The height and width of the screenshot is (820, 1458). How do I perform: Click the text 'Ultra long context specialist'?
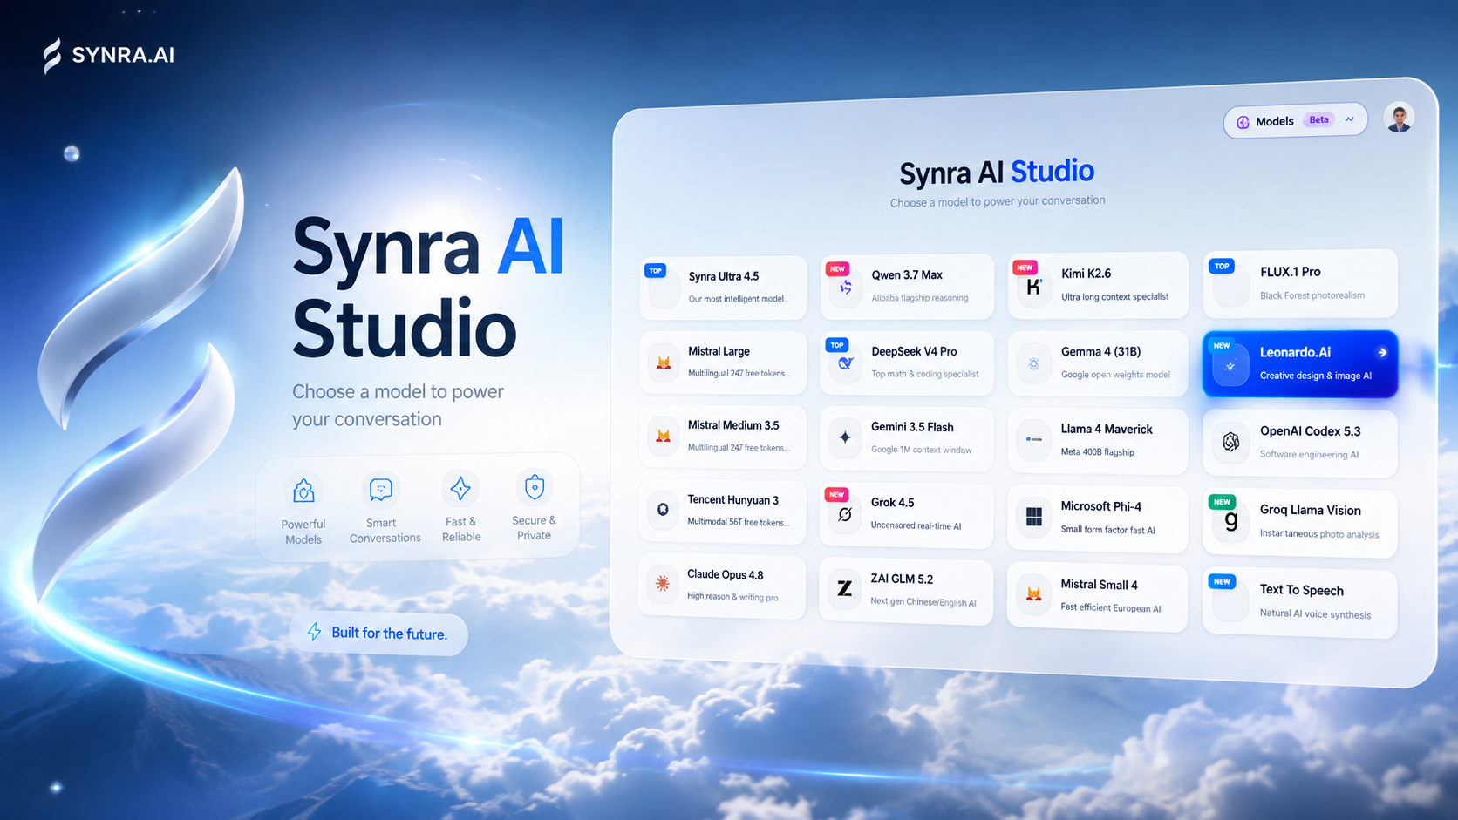1114,297
